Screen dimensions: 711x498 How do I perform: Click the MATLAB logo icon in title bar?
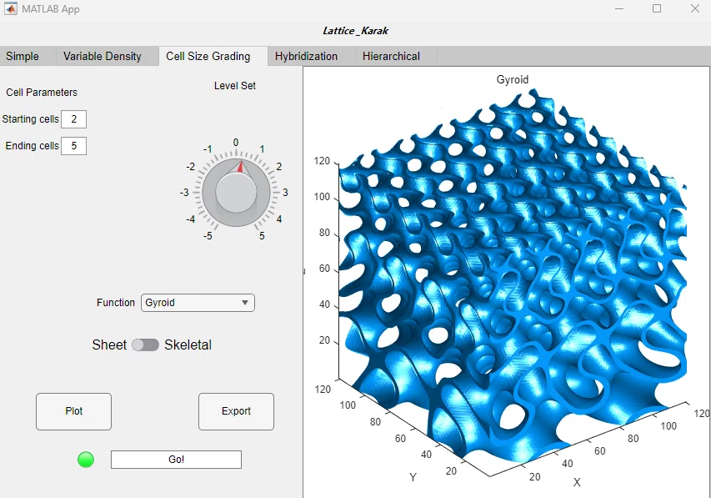tap(11, 8)
